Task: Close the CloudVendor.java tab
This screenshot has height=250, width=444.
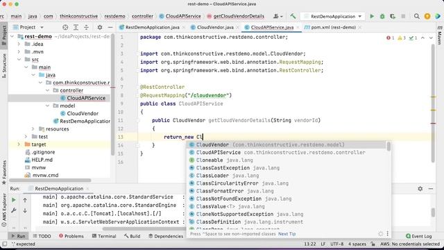Action: tap(237, 28)
